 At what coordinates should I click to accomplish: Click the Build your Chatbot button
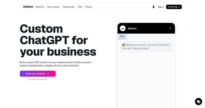coord(38,74)
